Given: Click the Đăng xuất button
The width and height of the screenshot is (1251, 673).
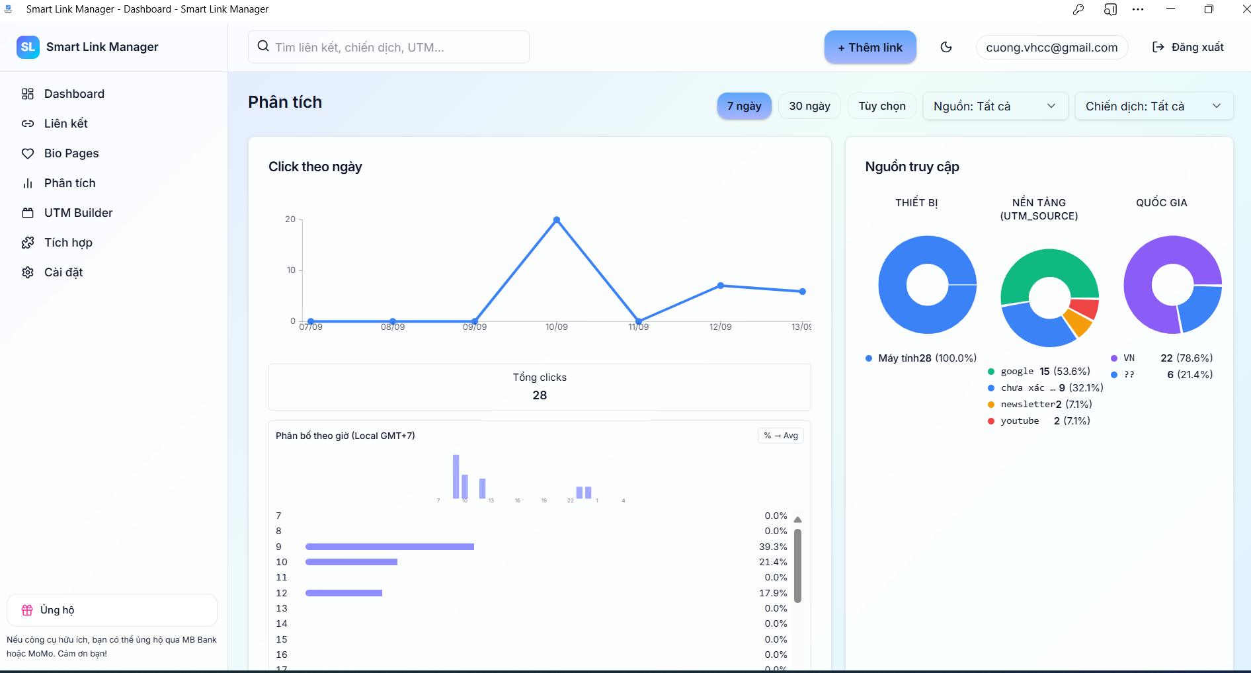Looking at the screenshot, I should pos(1188,47).
